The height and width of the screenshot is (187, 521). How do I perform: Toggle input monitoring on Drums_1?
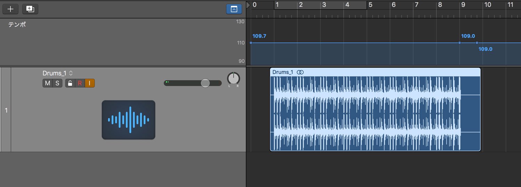[x=90, y=83]
